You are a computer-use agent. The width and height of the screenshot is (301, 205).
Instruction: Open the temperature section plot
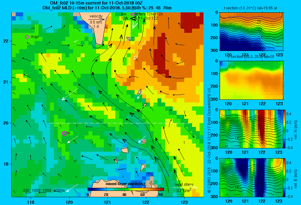(251, 32)
